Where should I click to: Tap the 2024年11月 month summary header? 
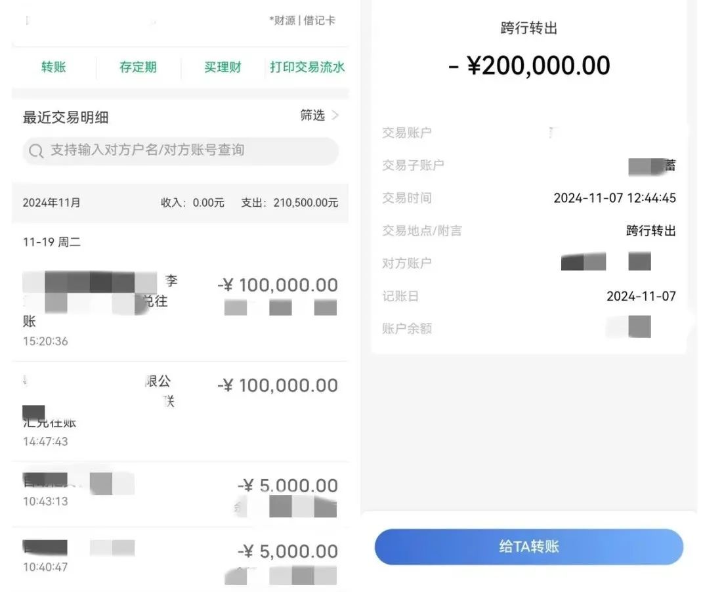pyautogui.click(x=52, y=203)
